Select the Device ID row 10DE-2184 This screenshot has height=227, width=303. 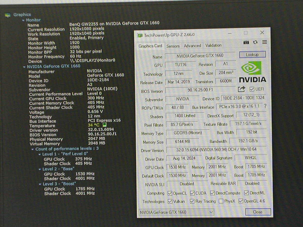[69, 80]
